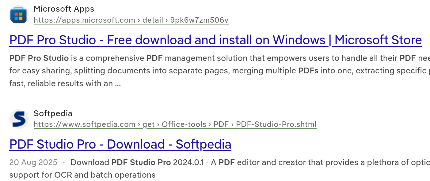
Task: Click the Microsoft Apps store favicon
Action: (19, 15)
